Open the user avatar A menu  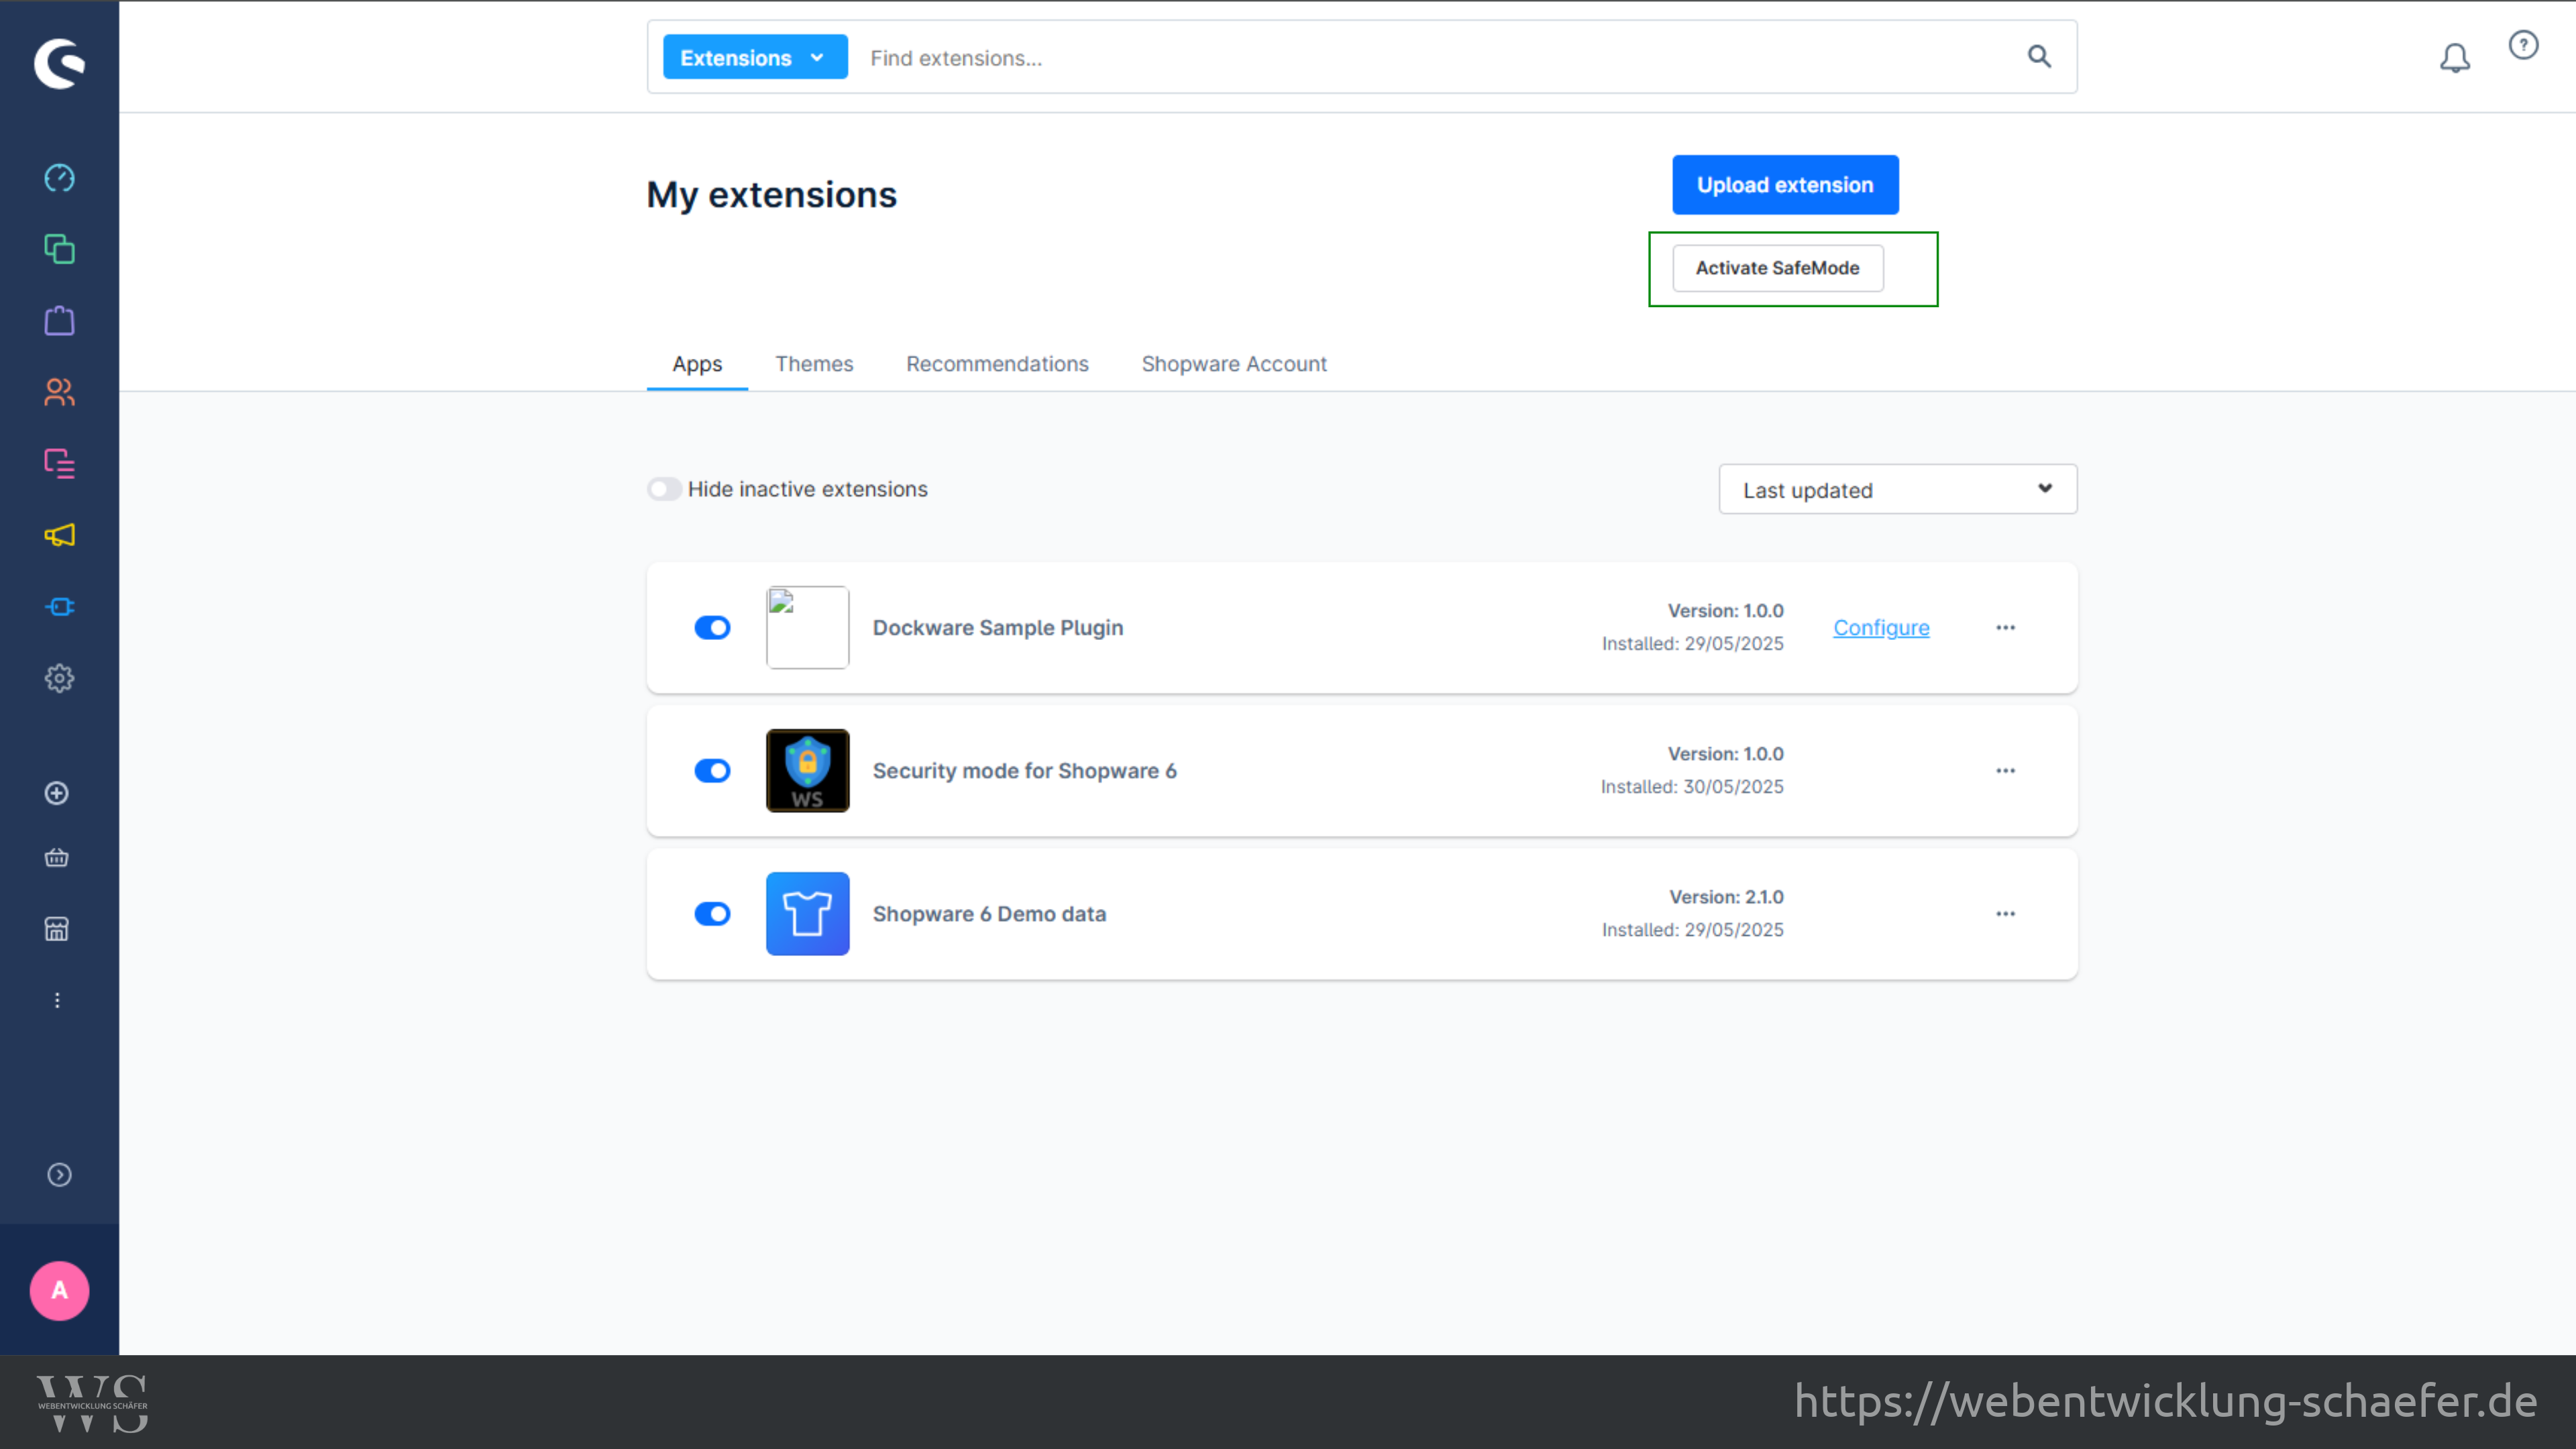60,1291
